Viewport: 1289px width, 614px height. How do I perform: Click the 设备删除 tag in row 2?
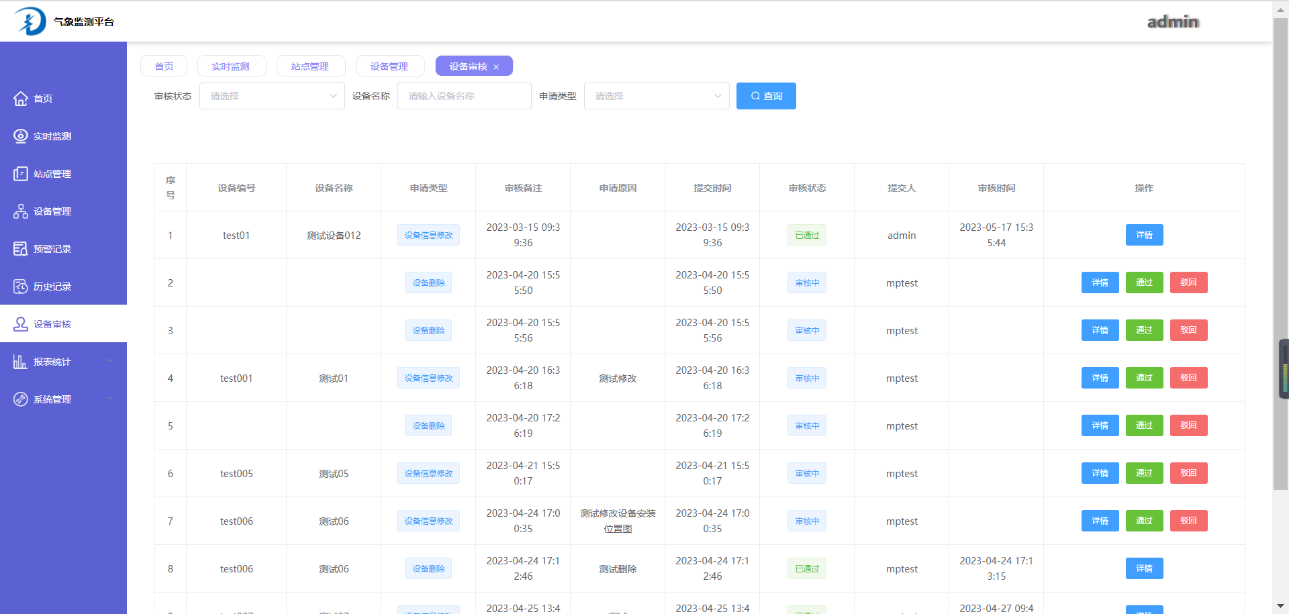click(x=428, y=283)
